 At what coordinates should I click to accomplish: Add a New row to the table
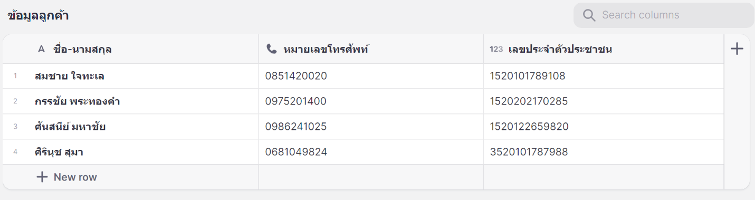pyautogui.click(x=66, y=177)
